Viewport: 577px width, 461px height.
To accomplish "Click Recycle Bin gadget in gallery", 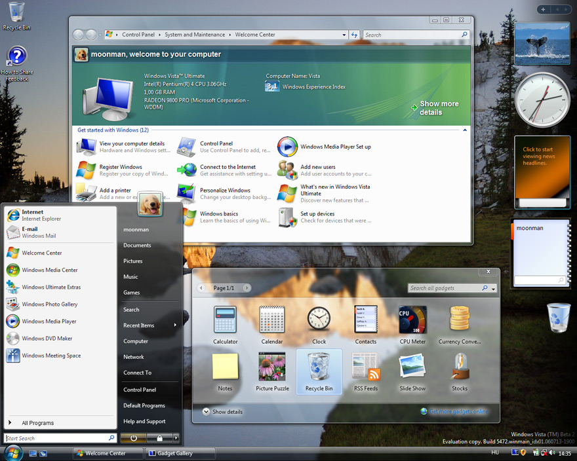I will click(319, 372).
